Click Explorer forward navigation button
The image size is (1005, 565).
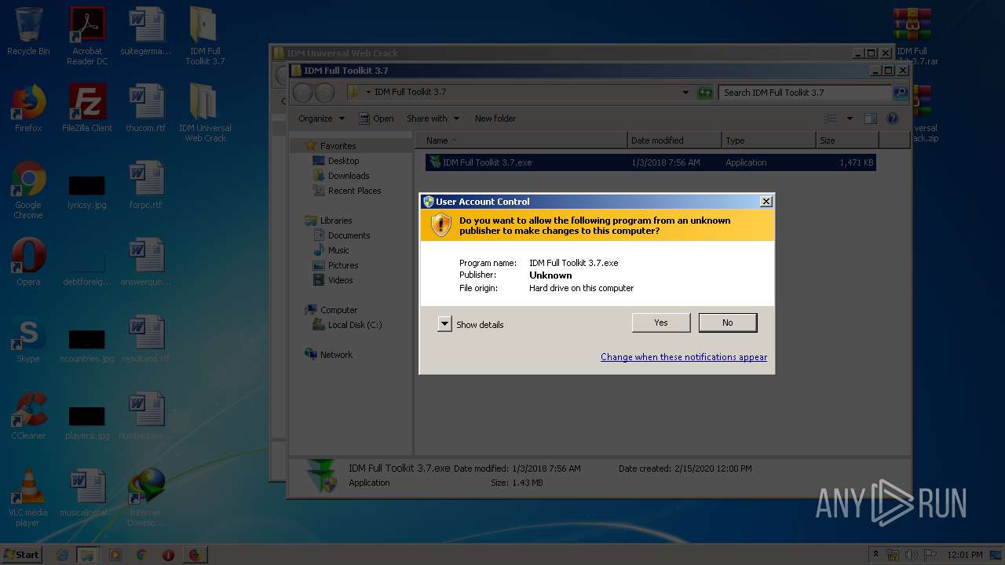pyautogui.click(x=323, y=93)
